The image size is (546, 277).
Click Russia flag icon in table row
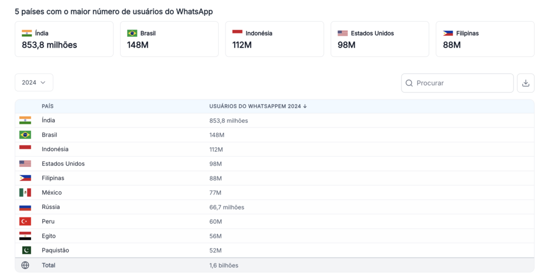point(25,207)
